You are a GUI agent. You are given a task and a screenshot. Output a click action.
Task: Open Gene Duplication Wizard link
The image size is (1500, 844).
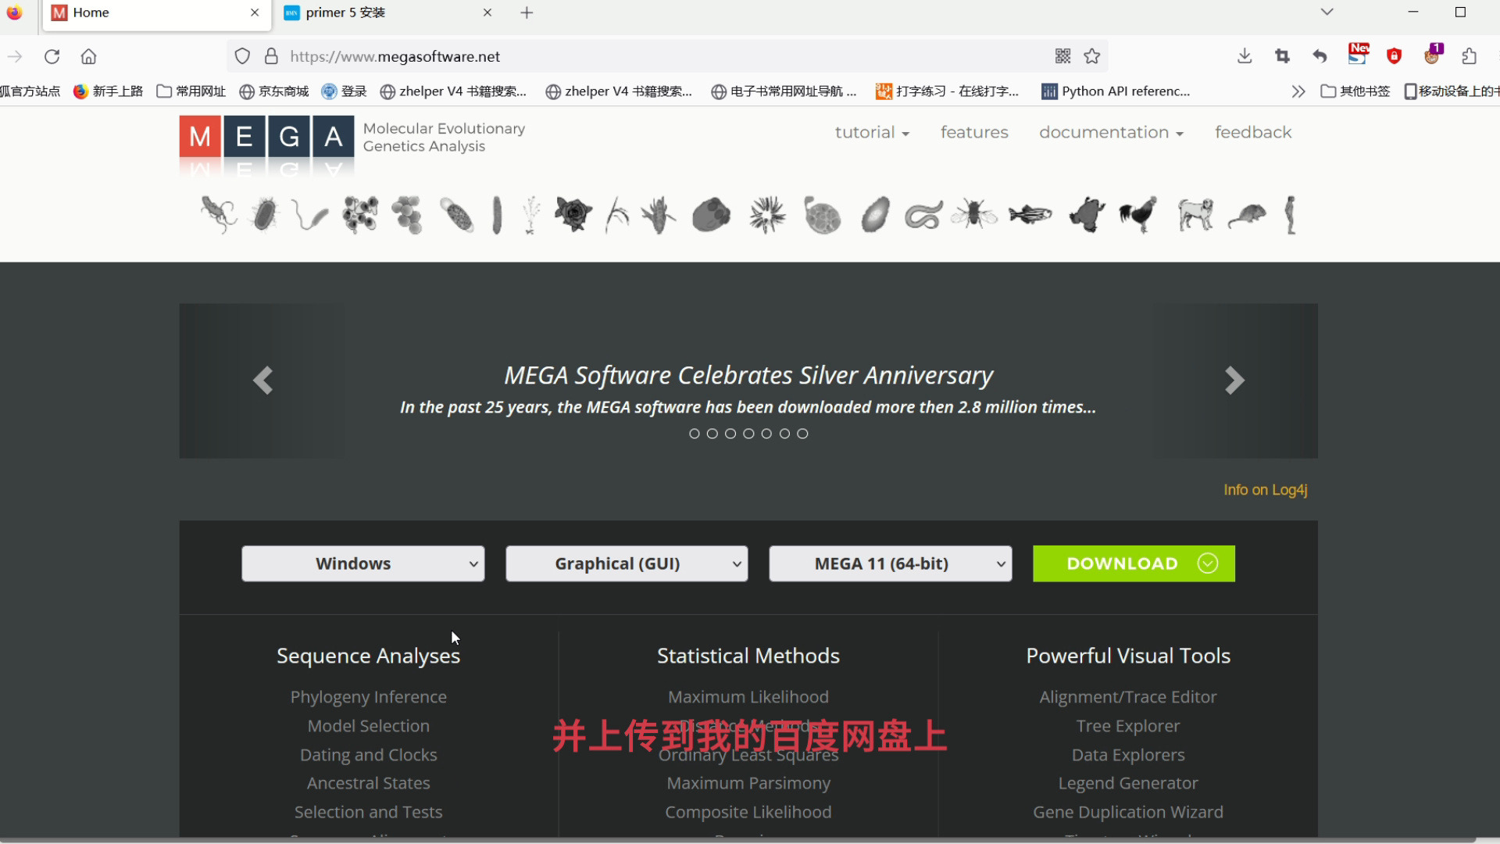coord(1128,812)
